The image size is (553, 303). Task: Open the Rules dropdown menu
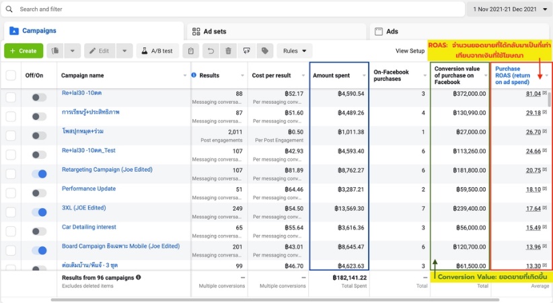[295, 51]
